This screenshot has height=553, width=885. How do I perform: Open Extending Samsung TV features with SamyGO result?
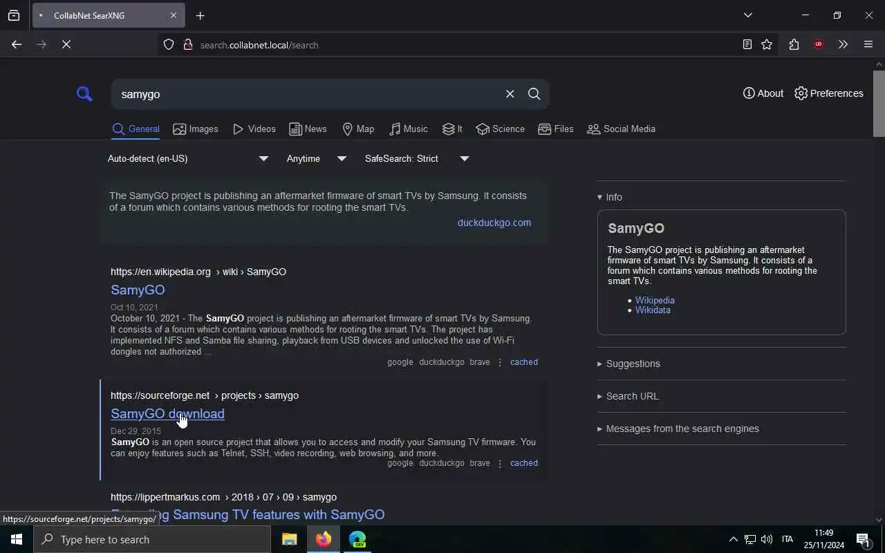[x=248, y=515]
